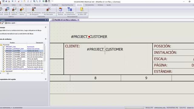This screenshot has width=194, height=109.
Task: Click the print icon in quick access toolbar
Action: (9, 1)
